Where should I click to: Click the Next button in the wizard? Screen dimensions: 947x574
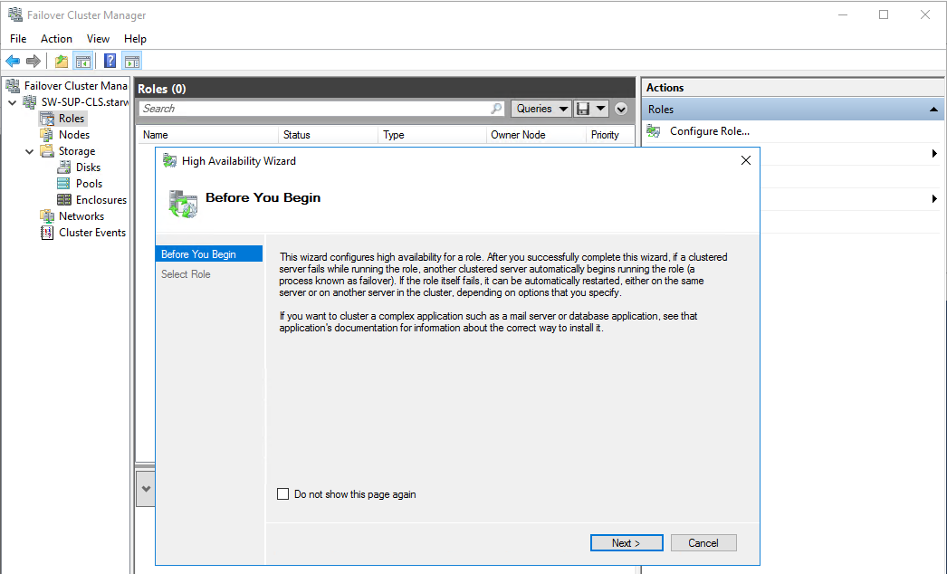coord(627,542)
